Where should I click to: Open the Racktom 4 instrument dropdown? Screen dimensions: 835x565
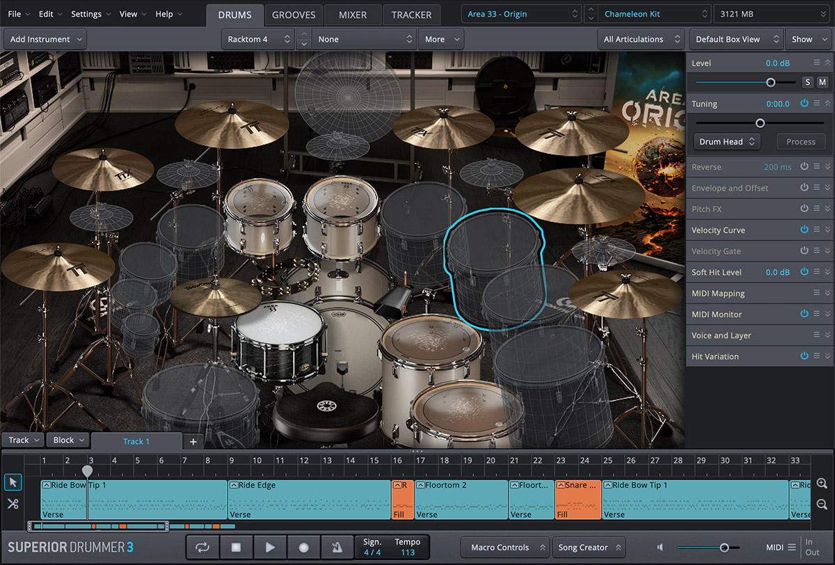tap(257, 39)
